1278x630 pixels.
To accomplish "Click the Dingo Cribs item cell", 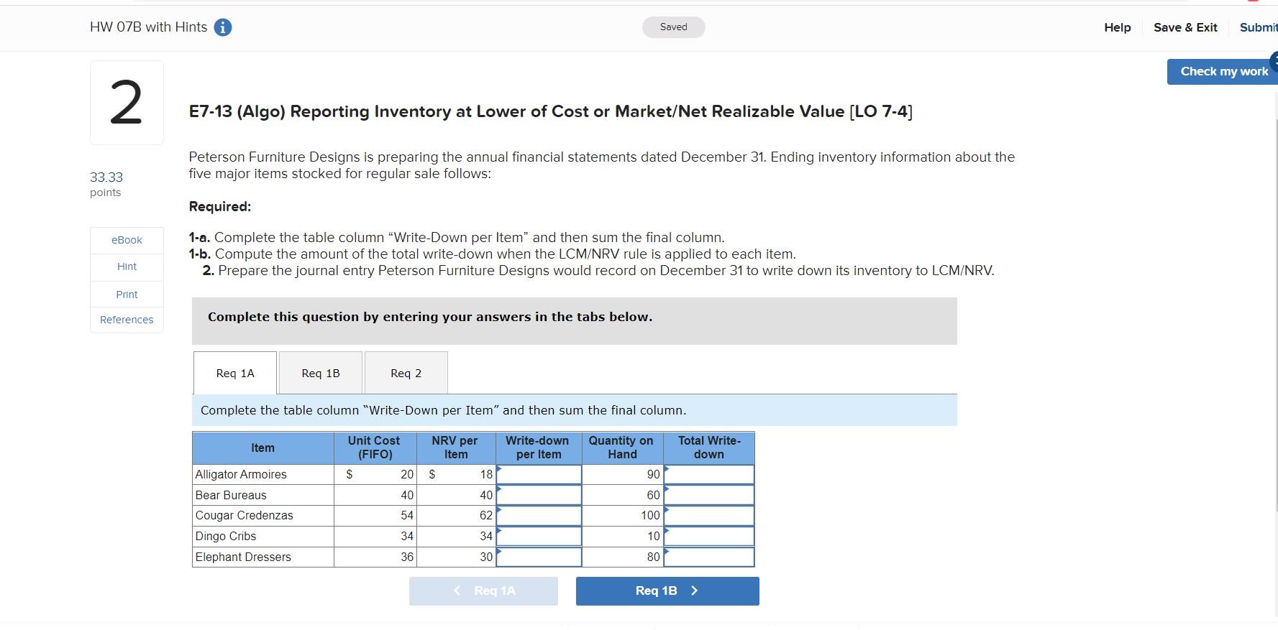I will click(263, 537).
